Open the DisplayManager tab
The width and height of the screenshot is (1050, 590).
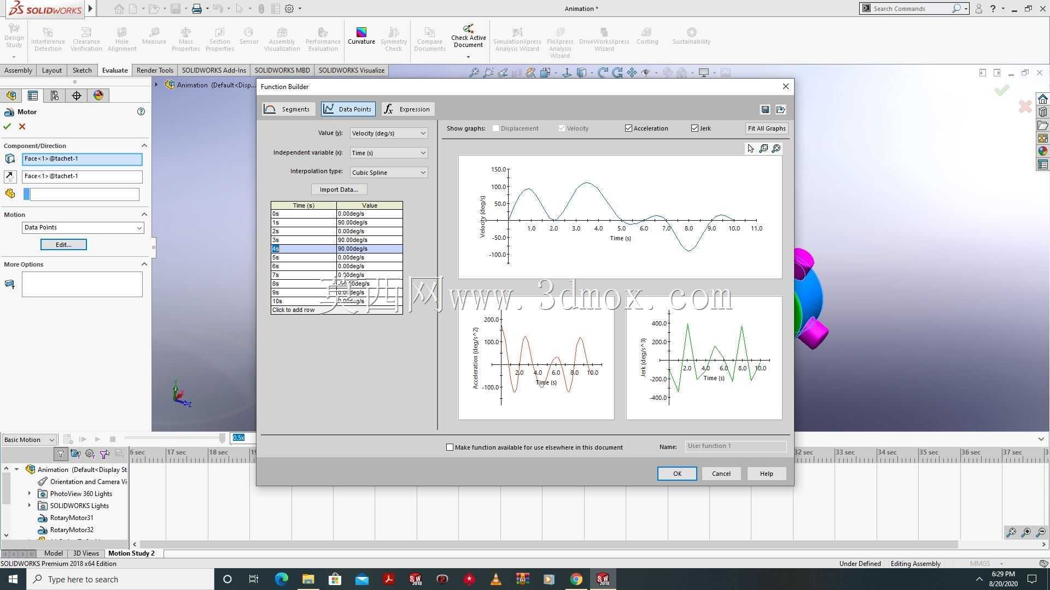tap(98, 96)
